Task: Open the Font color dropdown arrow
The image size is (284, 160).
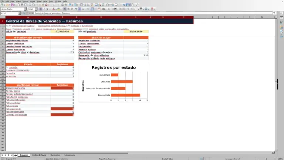Action: (56, 9)
